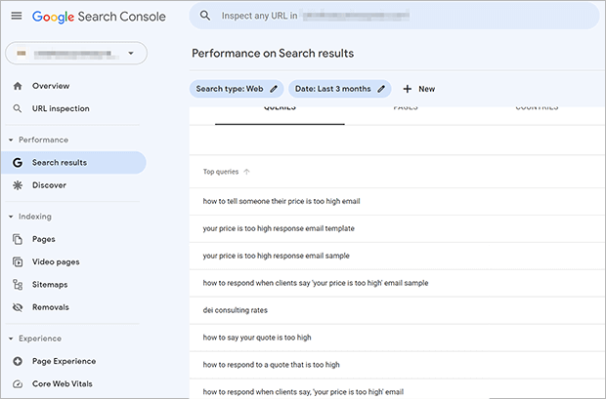This screenshot has height=399, width=606.
Task: Switch to the Pages tab
Action: click(406, 108)
